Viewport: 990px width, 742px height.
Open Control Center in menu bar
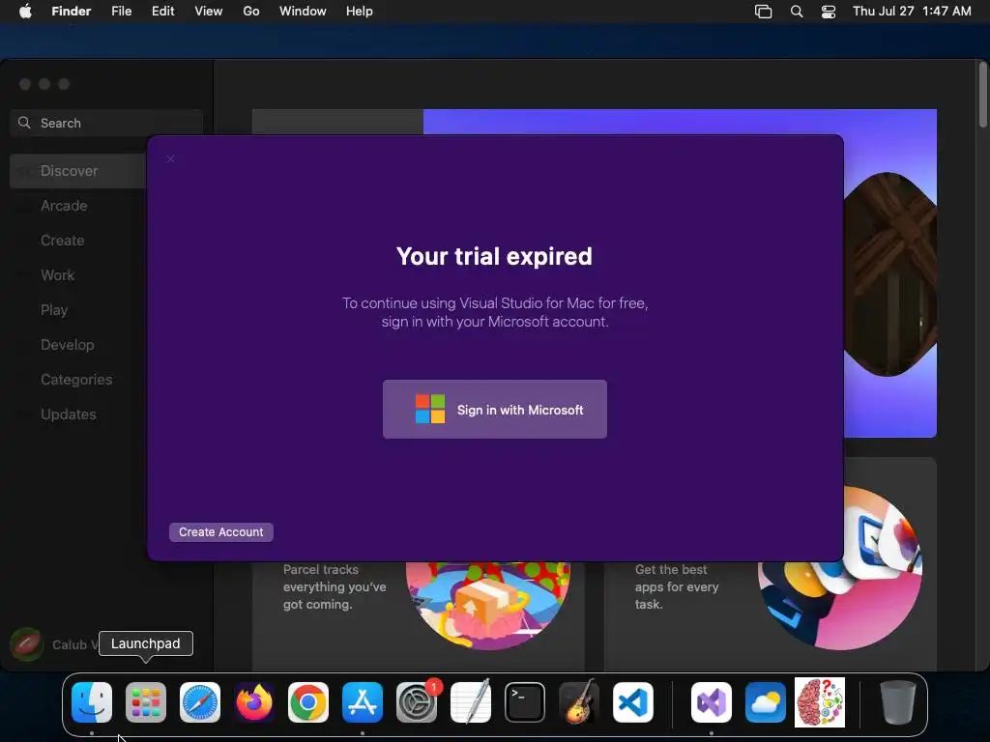point(829,12)
